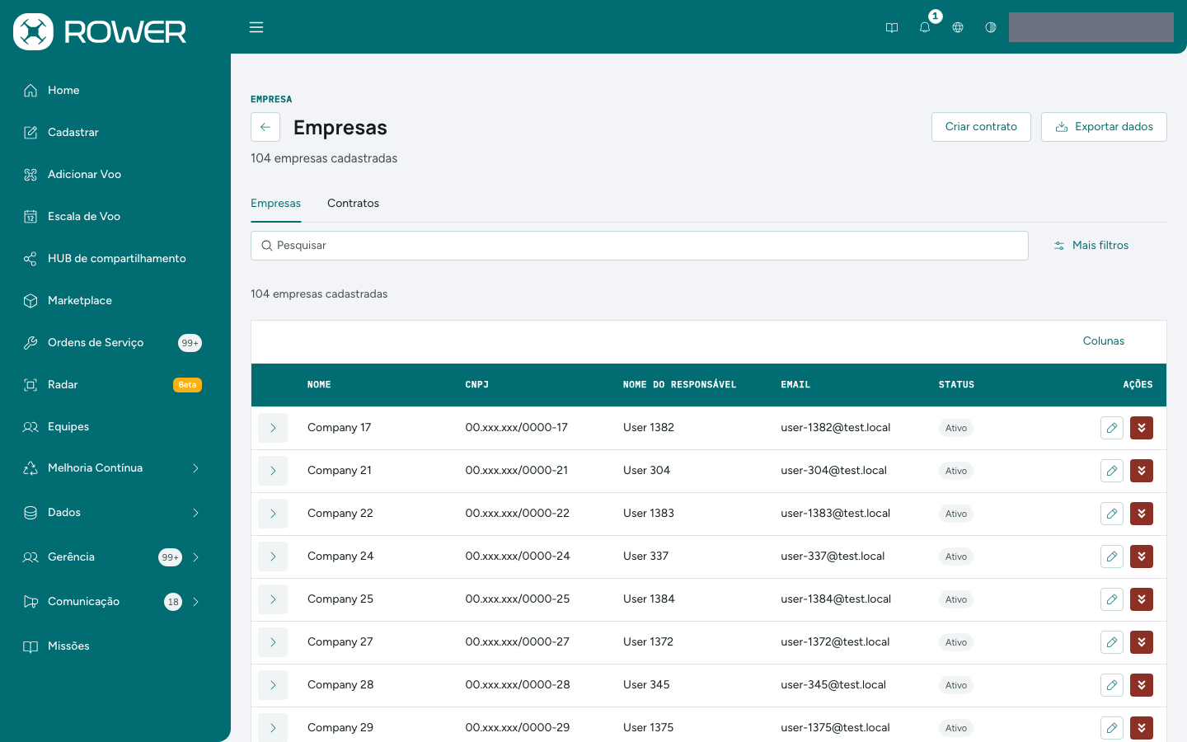Expand the Dados submenu chevron
The image size is (1187, 742).
(195, 513)
